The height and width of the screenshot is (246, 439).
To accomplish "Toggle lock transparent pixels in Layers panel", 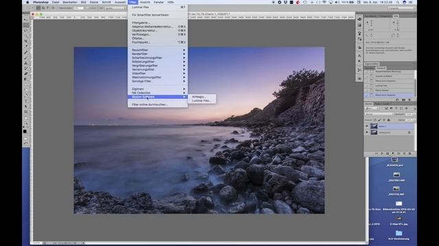I will pyautogui.click(x=375, y=120).
